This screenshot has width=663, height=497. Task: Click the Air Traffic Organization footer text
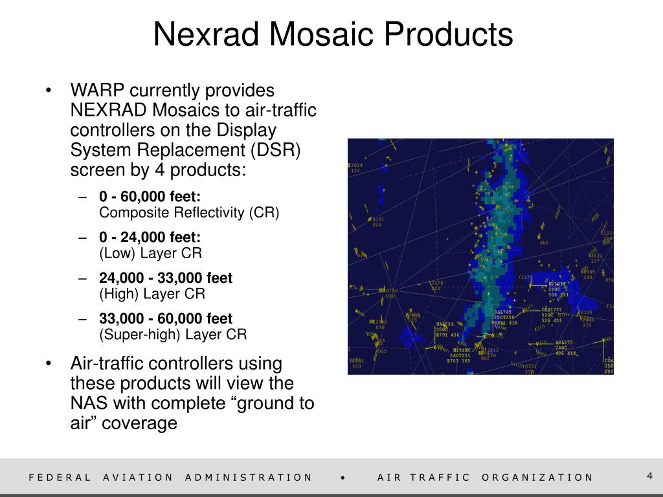pyautogui.click(x=485, y=477)
